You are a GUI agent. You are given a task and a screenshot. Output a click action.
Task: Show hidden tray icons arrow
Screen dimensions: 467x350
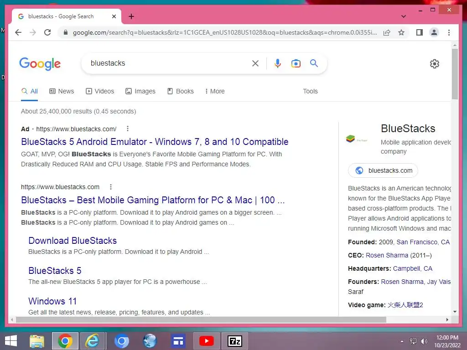(x=402, y=341)
